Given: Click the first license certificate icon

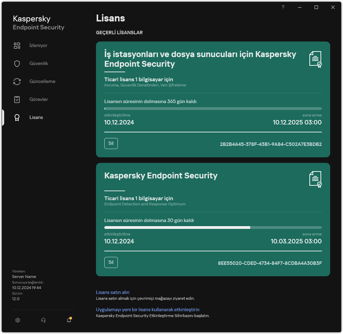Looking at the screenshot, I should coord(315,59).
